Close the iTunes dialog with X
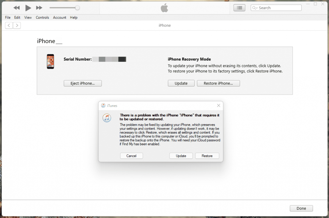 point(218,105)
